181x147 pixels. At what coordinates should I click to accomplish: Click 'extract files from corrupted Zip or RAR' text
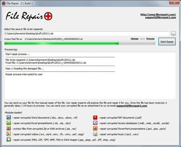(x=44, y=129)
